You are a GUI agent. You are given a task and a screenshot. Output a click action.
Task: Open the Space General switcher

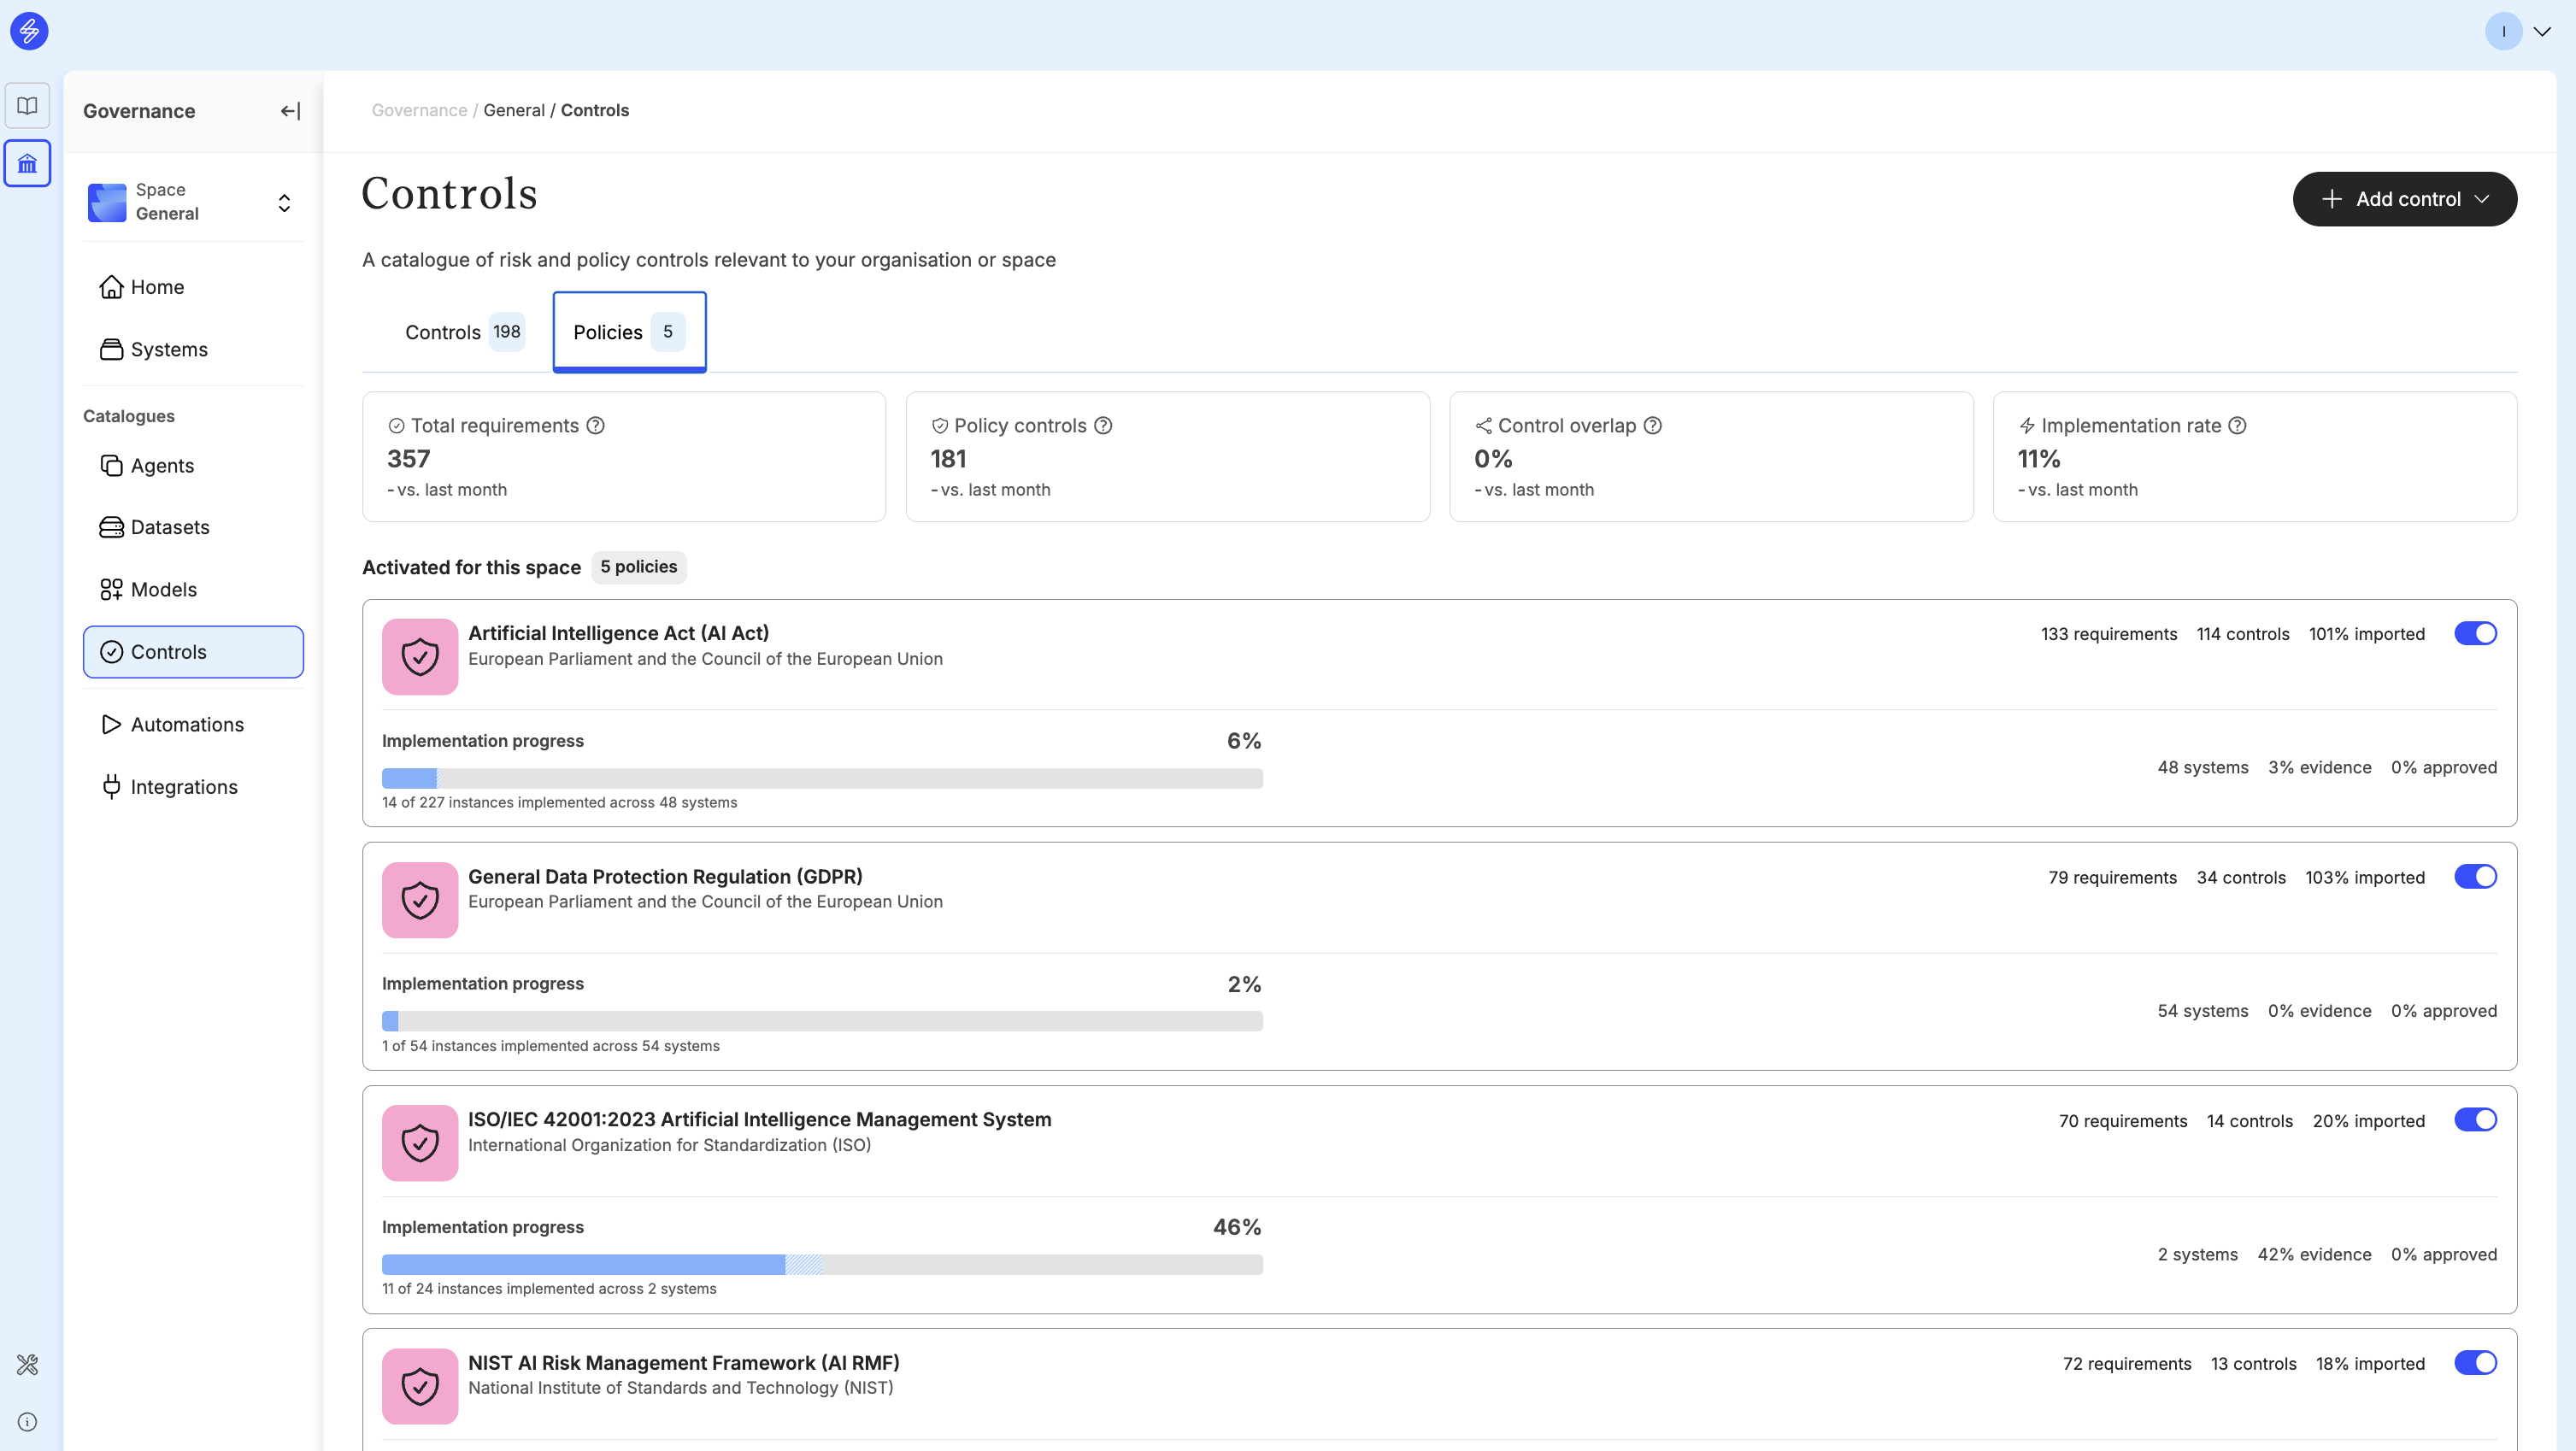pyautogui.click(x=193, y=202)
